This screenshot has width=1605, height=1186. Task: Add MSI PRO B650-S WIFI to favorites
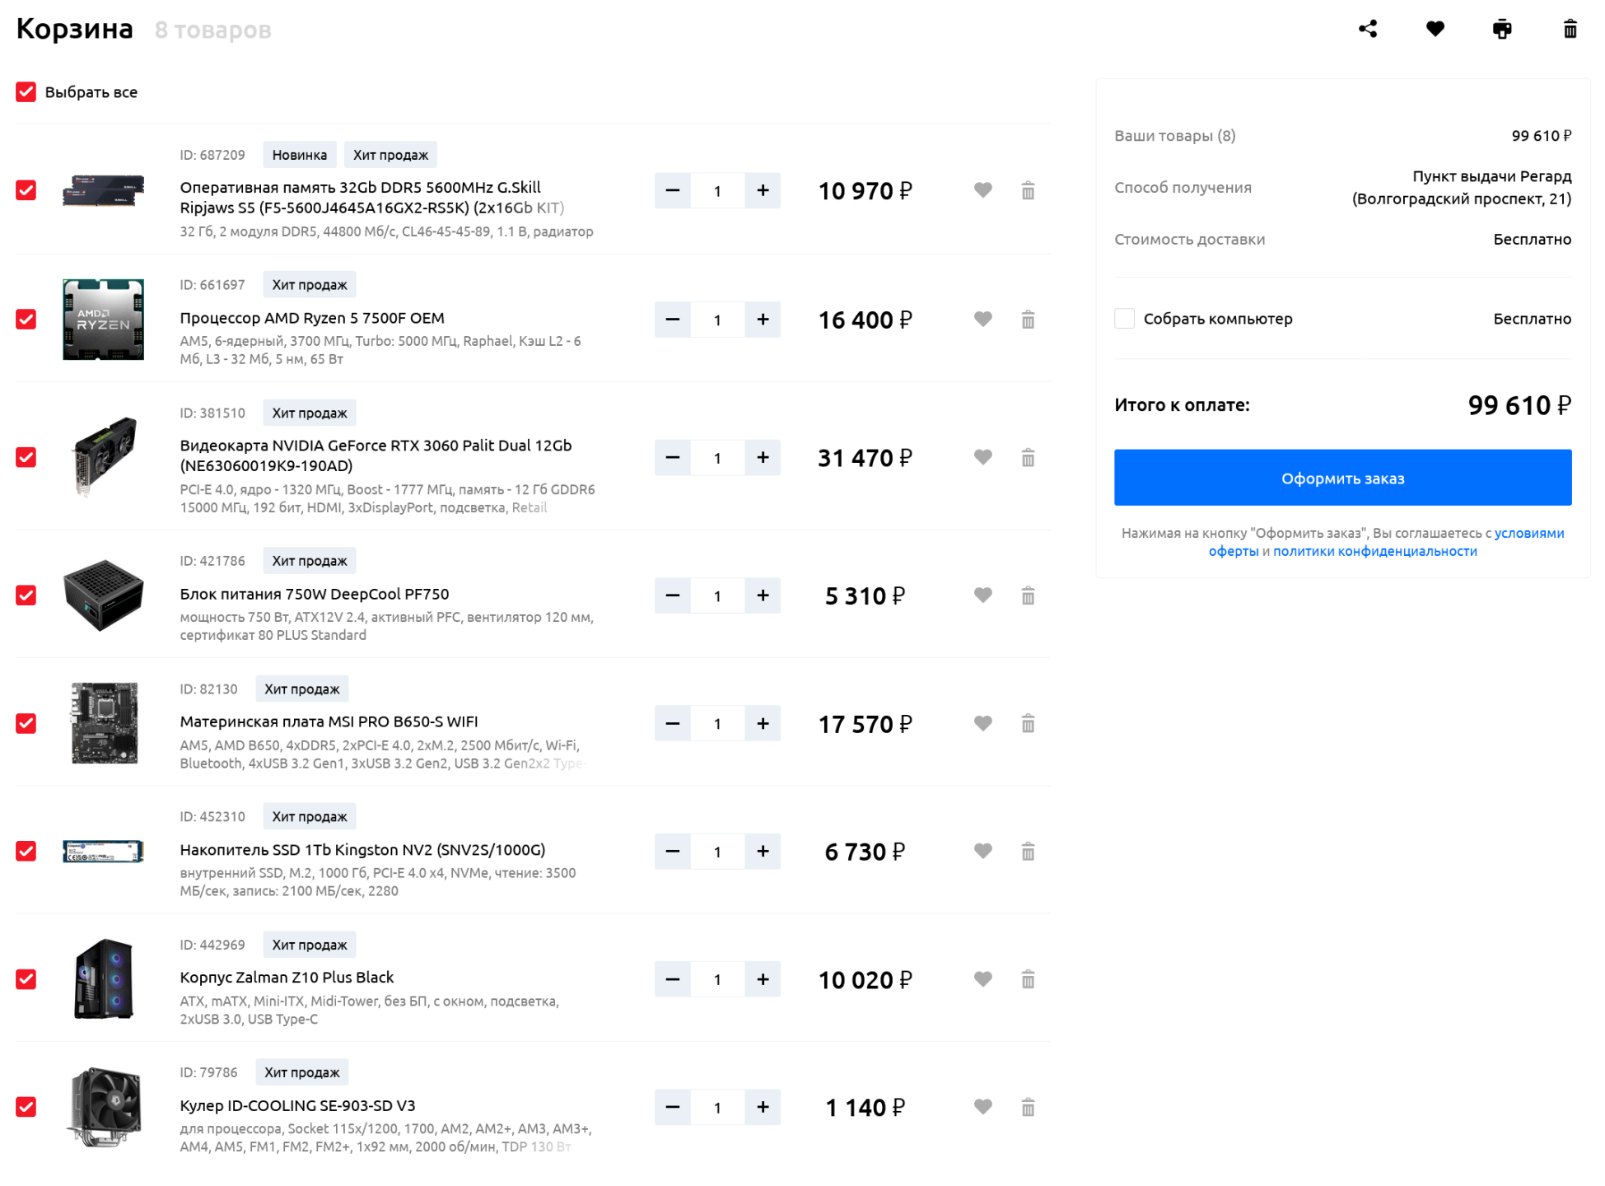(x=982, y=724)
